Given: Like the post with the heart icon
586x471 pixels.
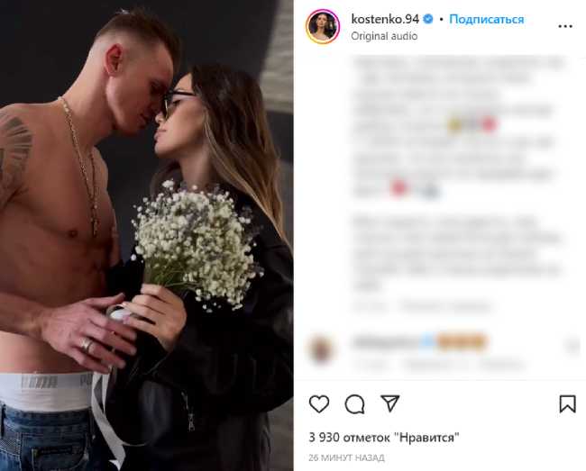Looking at the screenshot, I should [x=319, y=403].
